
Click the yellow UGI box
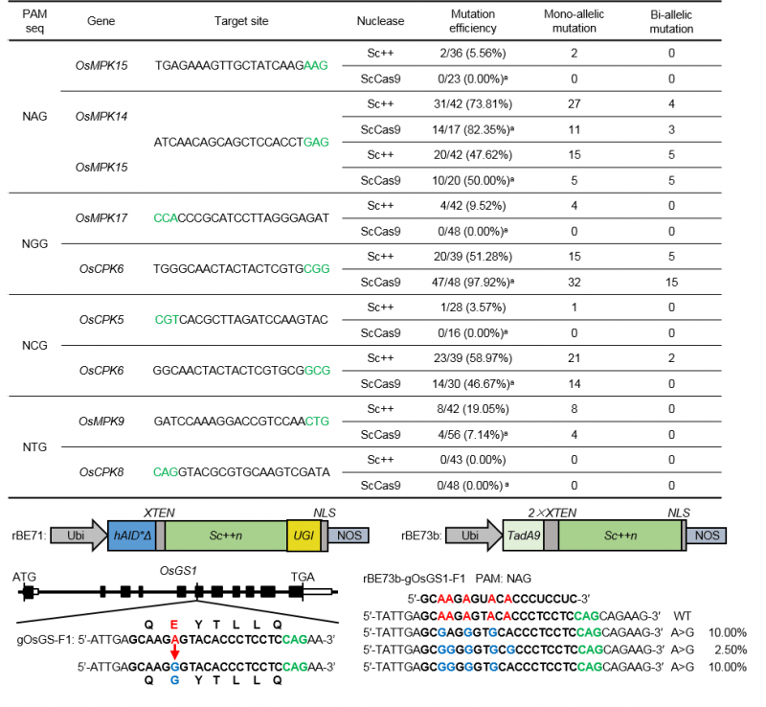pyautogui.click(x=303, y=536)
